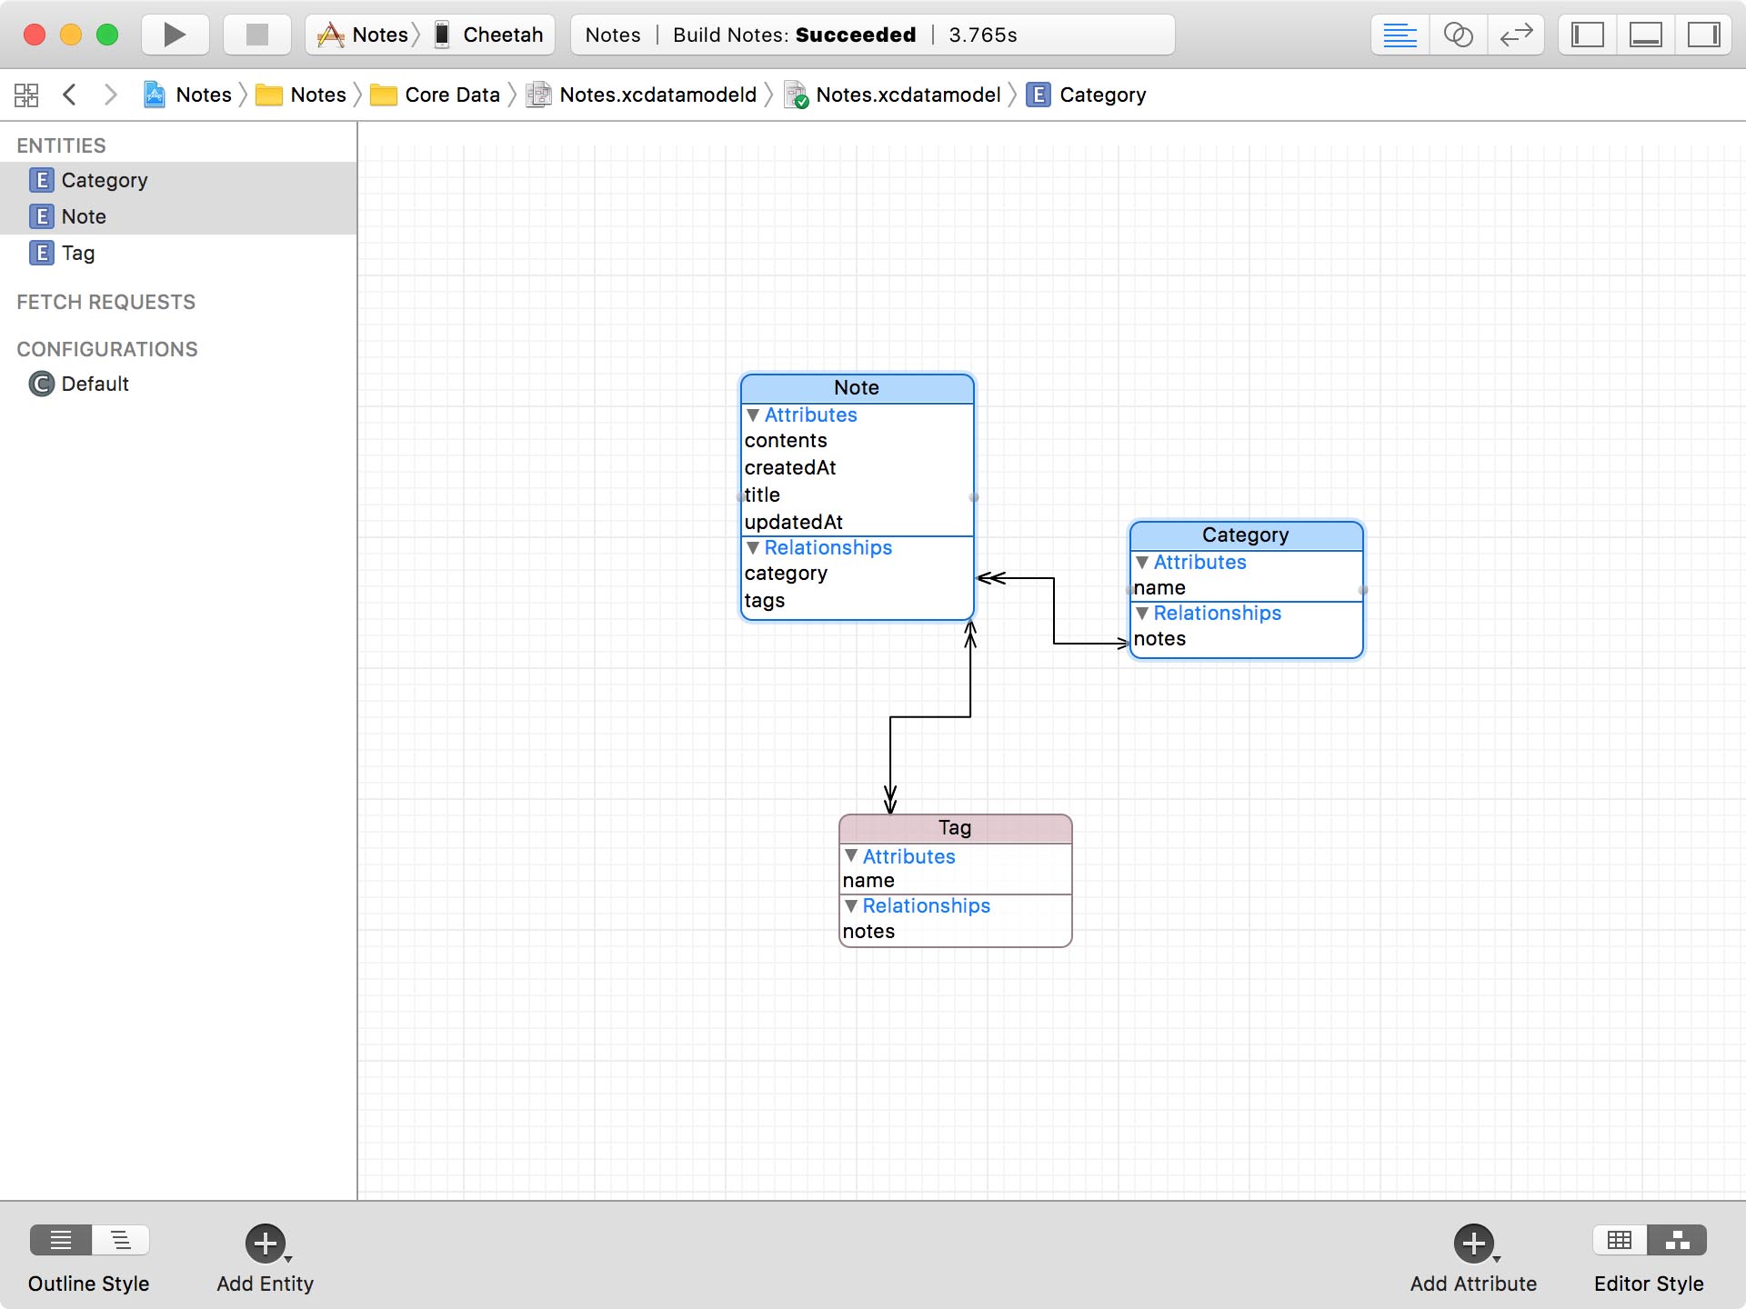Screen dimensions: 1746x1309
Task: Switch Editor Style to table view
Action: click(1620, 1239)
